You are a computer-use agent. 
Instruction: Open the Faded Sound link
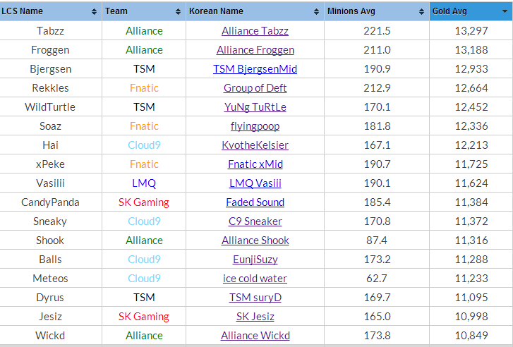coord(255,202)
